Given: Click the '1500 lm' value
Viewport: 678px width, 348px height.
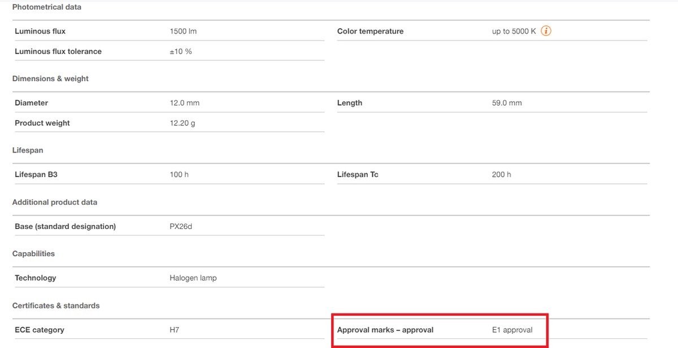Looking at the screenshot, I should pos(183,32).
